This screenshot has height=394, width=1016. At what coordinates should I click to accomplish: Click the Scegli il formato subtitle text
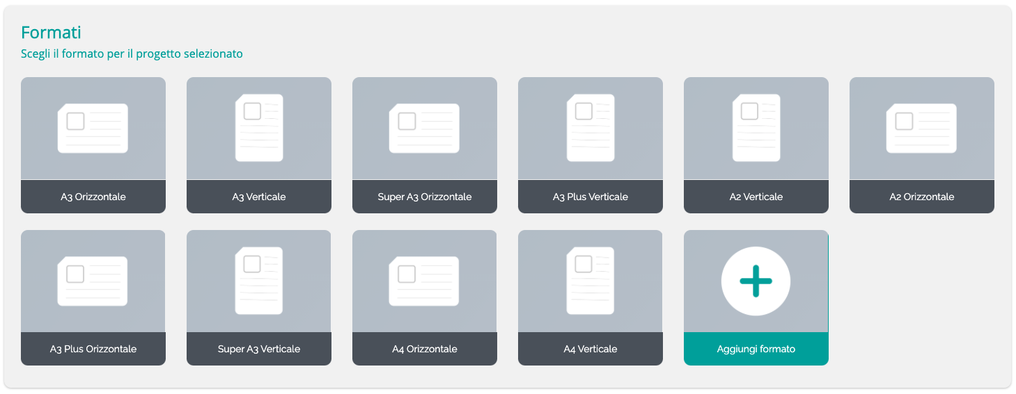[x=132, y=54]
